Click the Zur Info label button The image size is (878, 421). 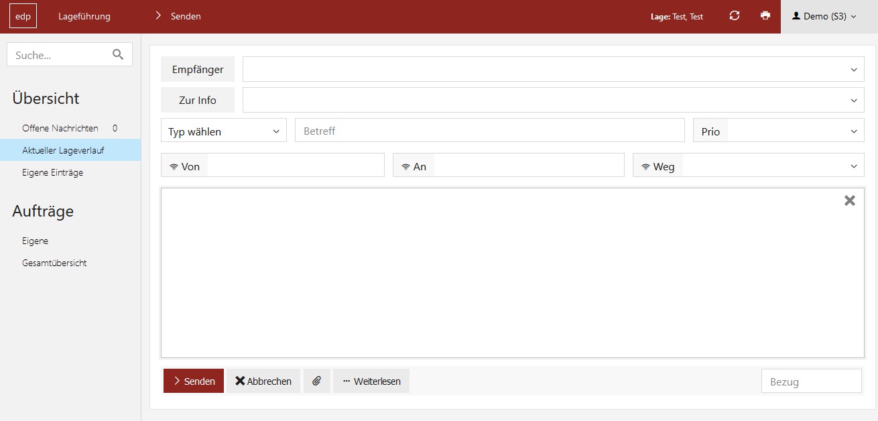pyautogui.click(x=198, y=100)
